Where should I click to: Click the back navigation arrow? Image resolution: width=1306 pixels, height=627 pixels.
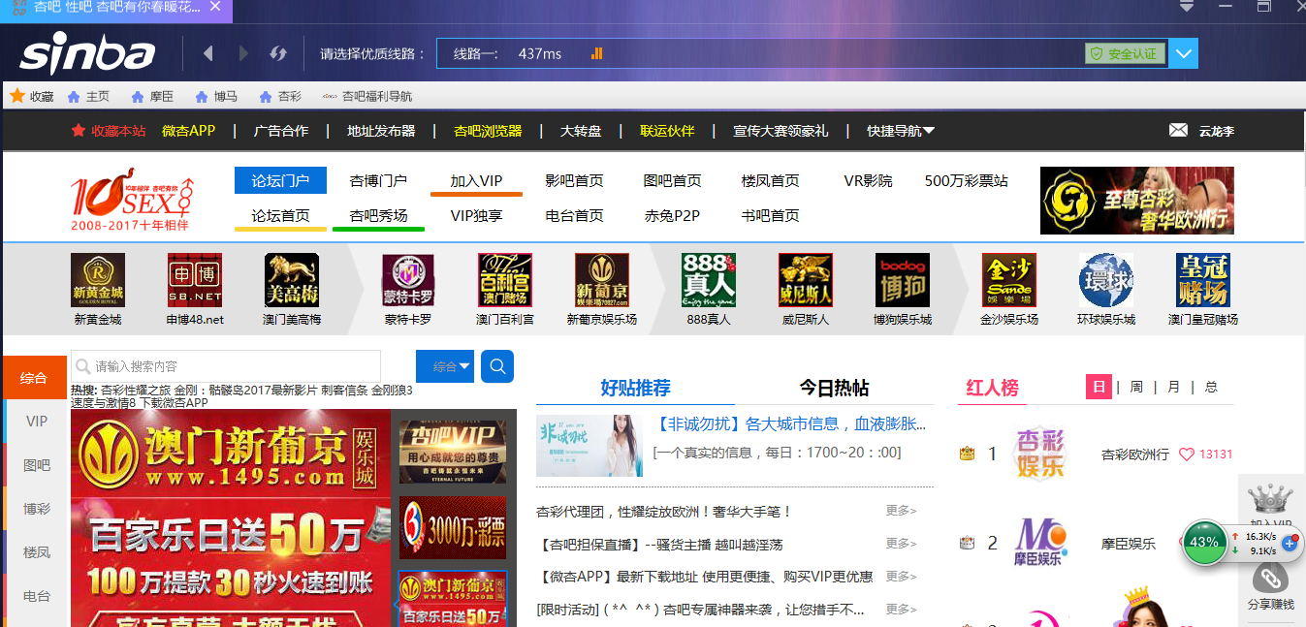pyautogui.click(x=208, y=54)
